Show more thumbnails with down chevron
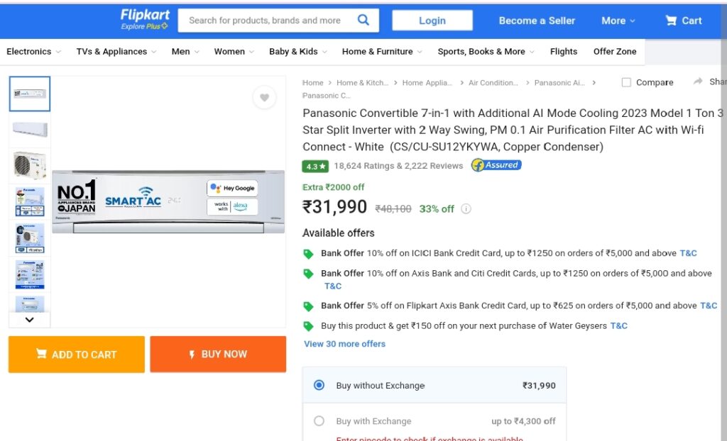The height and width of the screenshot is (441, 727). (29, 320)
